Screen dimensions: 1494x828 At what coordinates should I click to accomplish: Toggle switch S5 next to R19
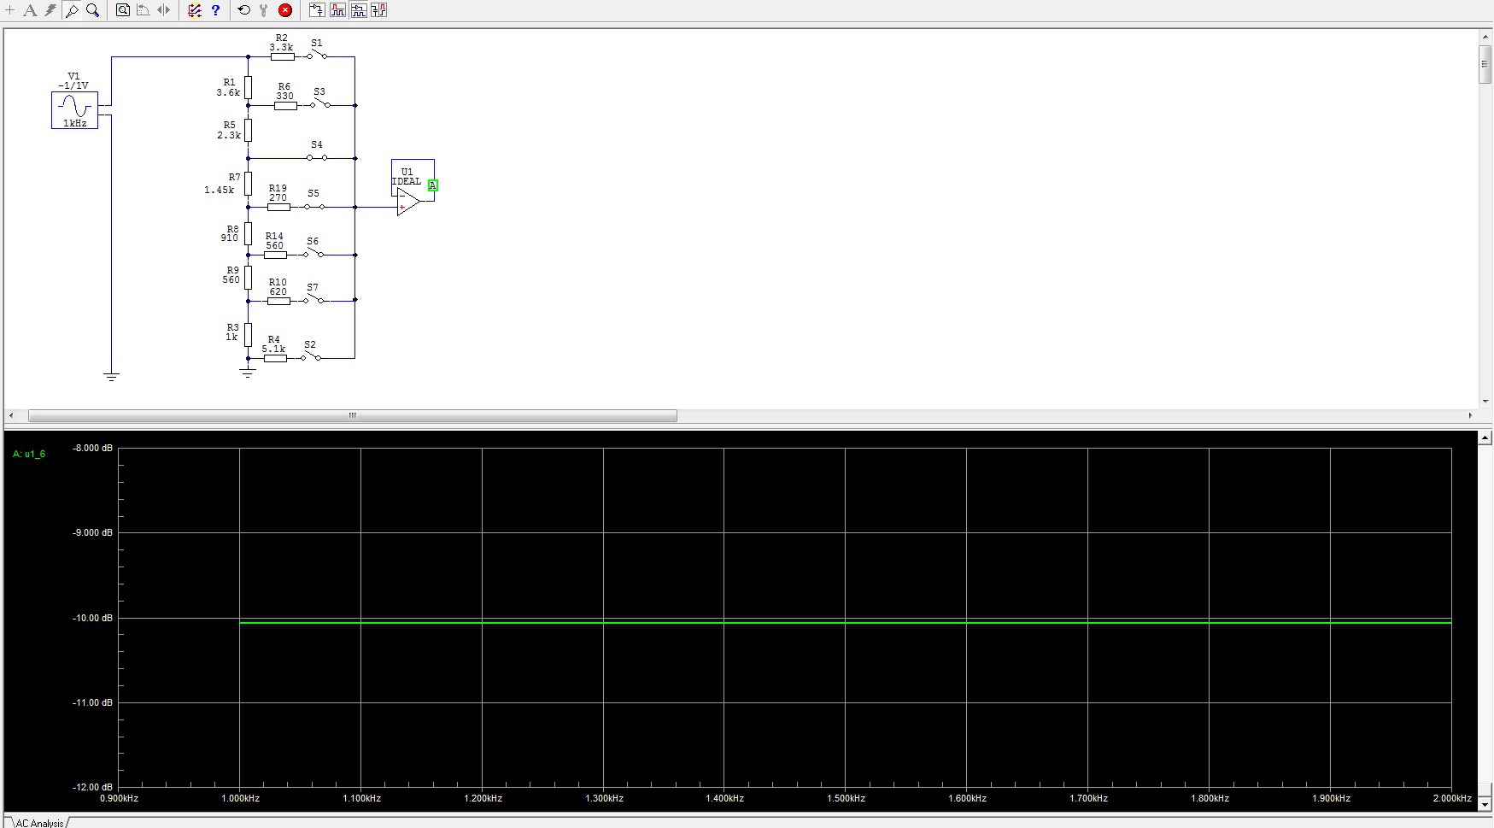(x=313, y=207)
